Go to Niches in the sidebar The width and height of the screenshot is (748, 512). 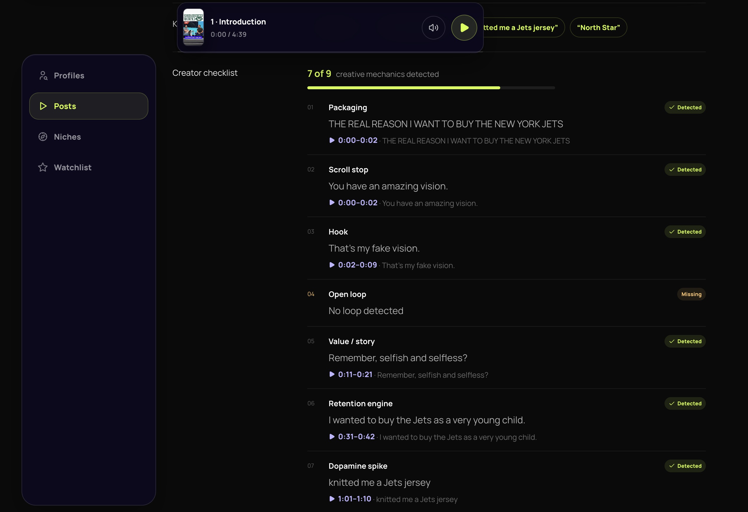pyautogui.click(x=88, y=137)
